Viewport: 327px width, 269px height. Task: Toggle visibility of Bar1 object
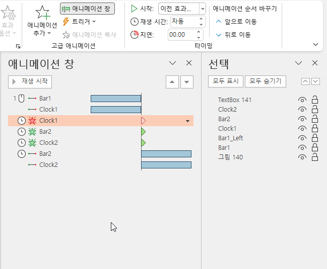[302, 147]
